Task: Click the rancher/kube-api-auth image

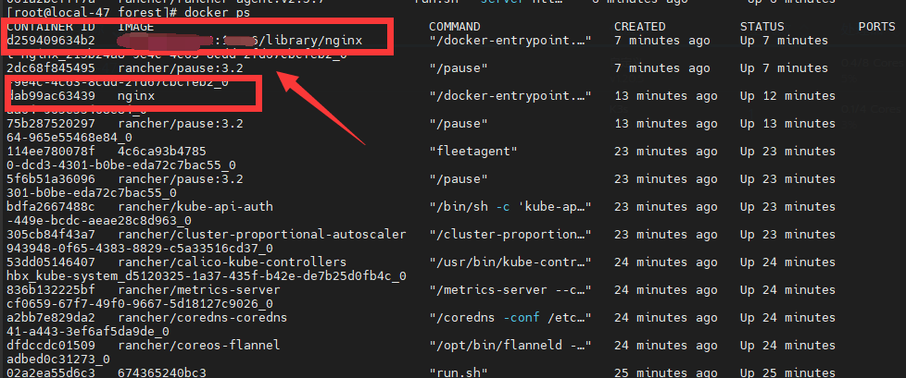Action: pyautogui.click(x=195, y=206)
